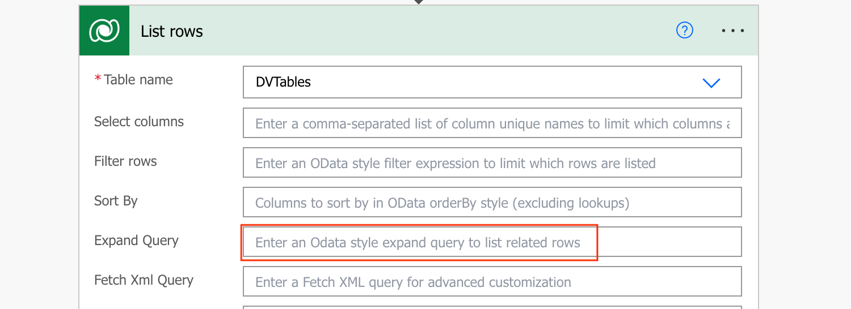This screenshot has height=309, width=851.
Task: Focus the Filter rows OData expression field
Action: coord(492,162)
